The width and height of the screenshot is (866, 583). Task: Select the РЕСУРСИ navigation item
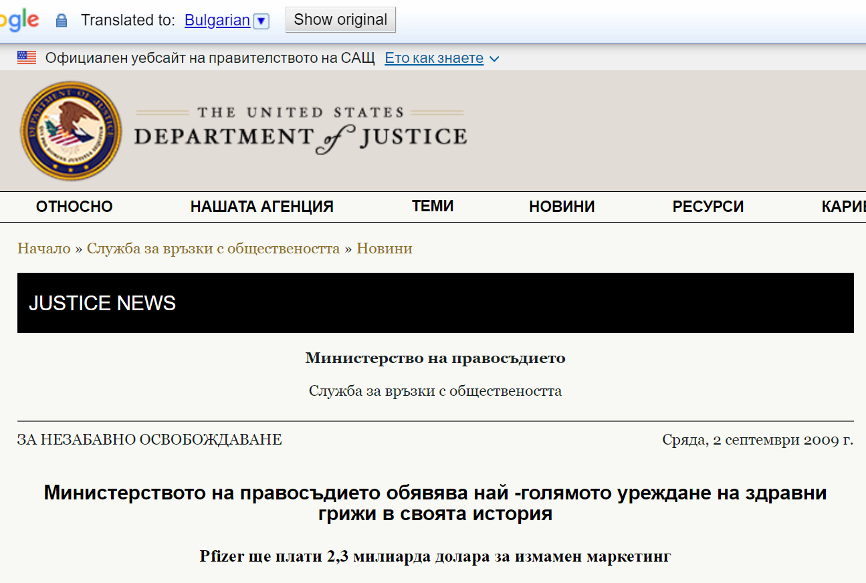pos(708,207)
